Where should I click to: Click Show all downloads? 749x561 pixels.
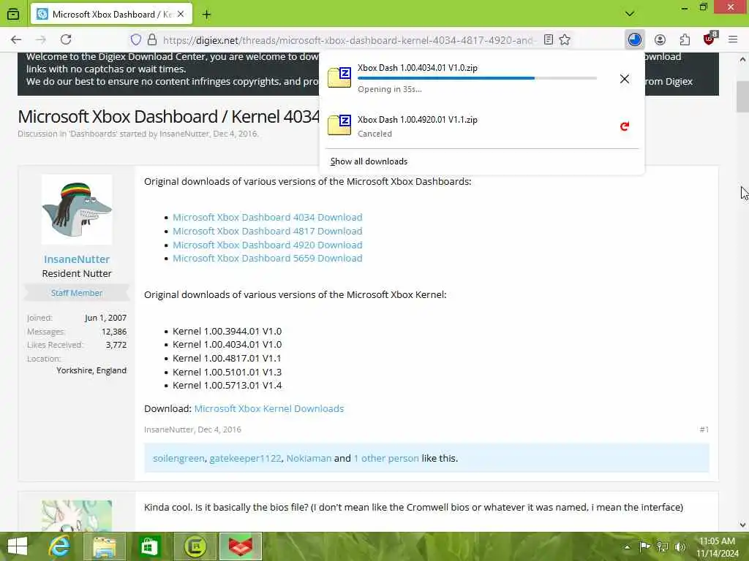[369, 161]
